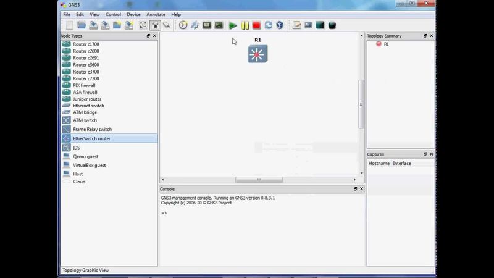Select the Add a note tool

click(296, 25)
